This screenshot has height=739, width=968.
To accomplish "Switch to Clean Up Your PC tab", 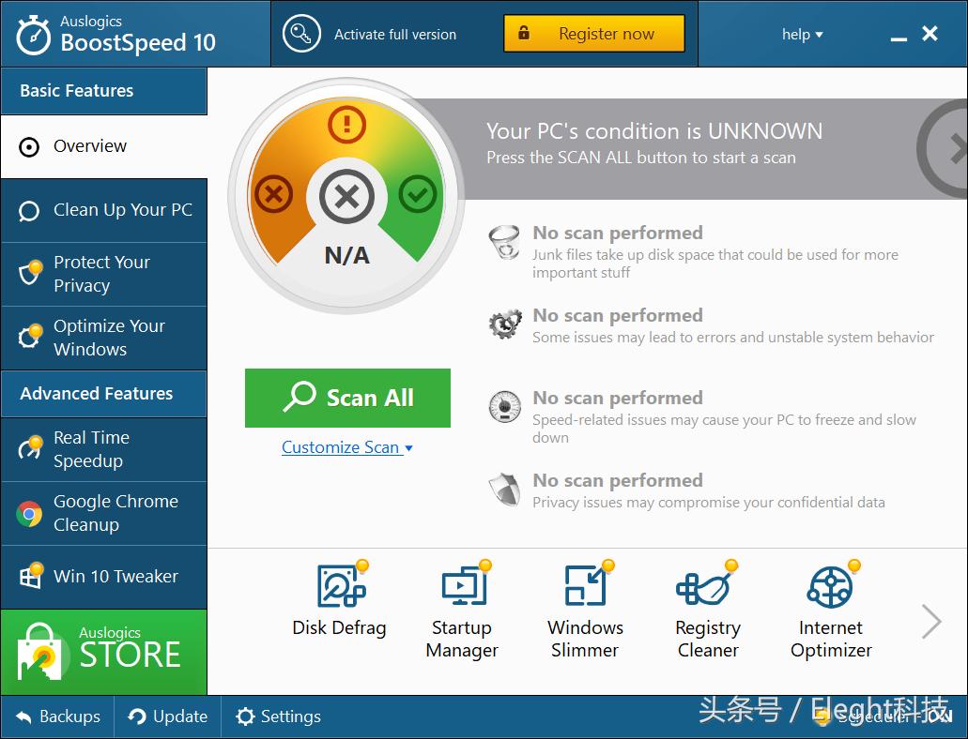I will coord(103,210).
